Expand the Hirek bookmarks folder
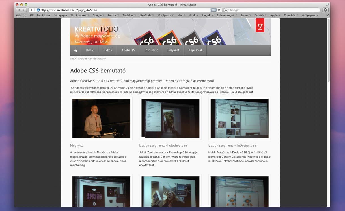Viewport: 345px width, 211px height. pos(193,15)
